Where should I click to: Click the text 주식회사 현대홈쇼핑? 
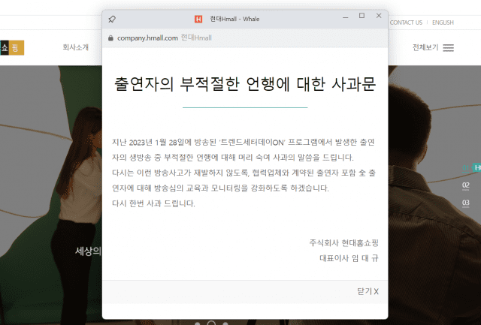click(x=344, y=243)
